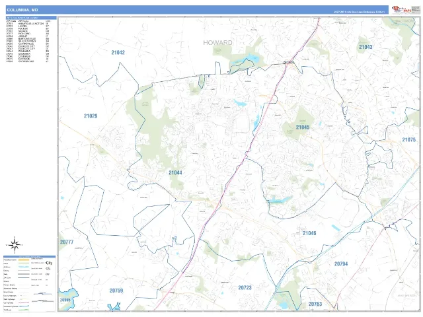
Task: Select ZIP code label 20763
Action: [x=315, y=304]
